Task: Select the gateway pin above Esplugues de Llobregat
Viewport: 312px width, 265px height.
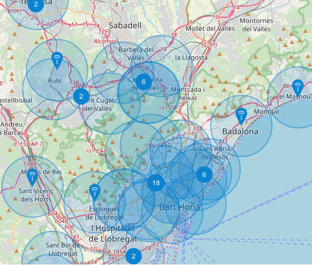Action: coord(95,193)
